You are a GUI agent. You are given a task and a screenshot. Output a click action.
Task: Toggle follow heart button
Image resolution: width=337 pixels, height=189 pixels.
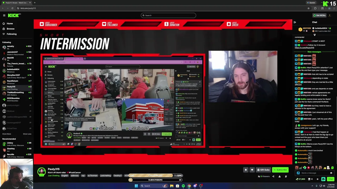click(x=252, y=170)
